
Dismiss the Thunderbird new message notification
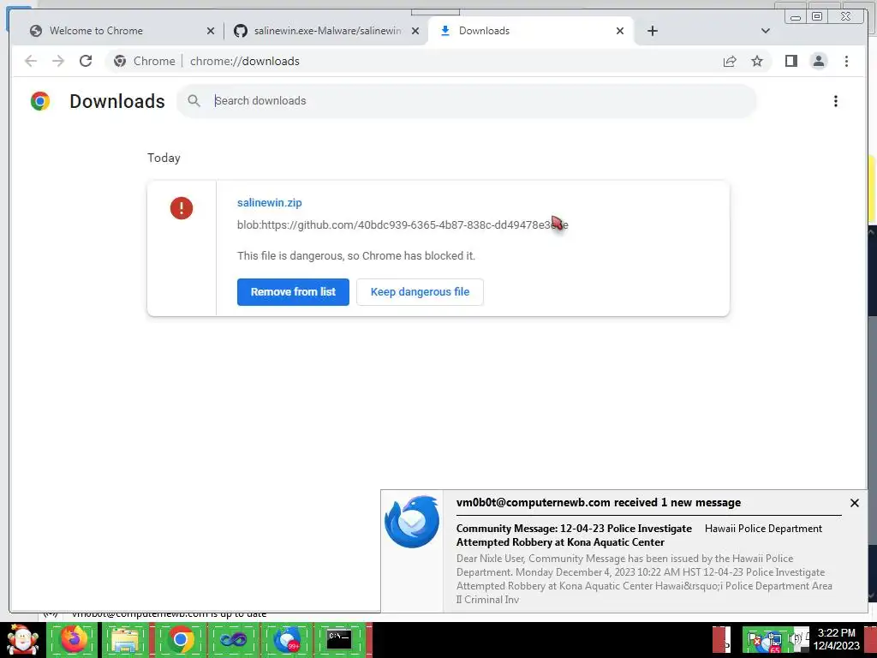(855, 503)
